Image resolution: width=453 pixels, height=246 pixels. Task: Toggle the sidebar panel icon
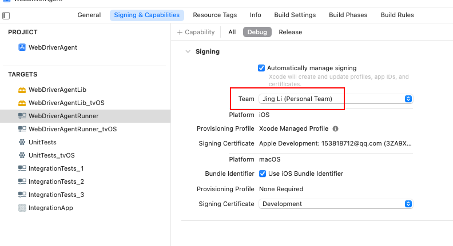pos(6,15)
